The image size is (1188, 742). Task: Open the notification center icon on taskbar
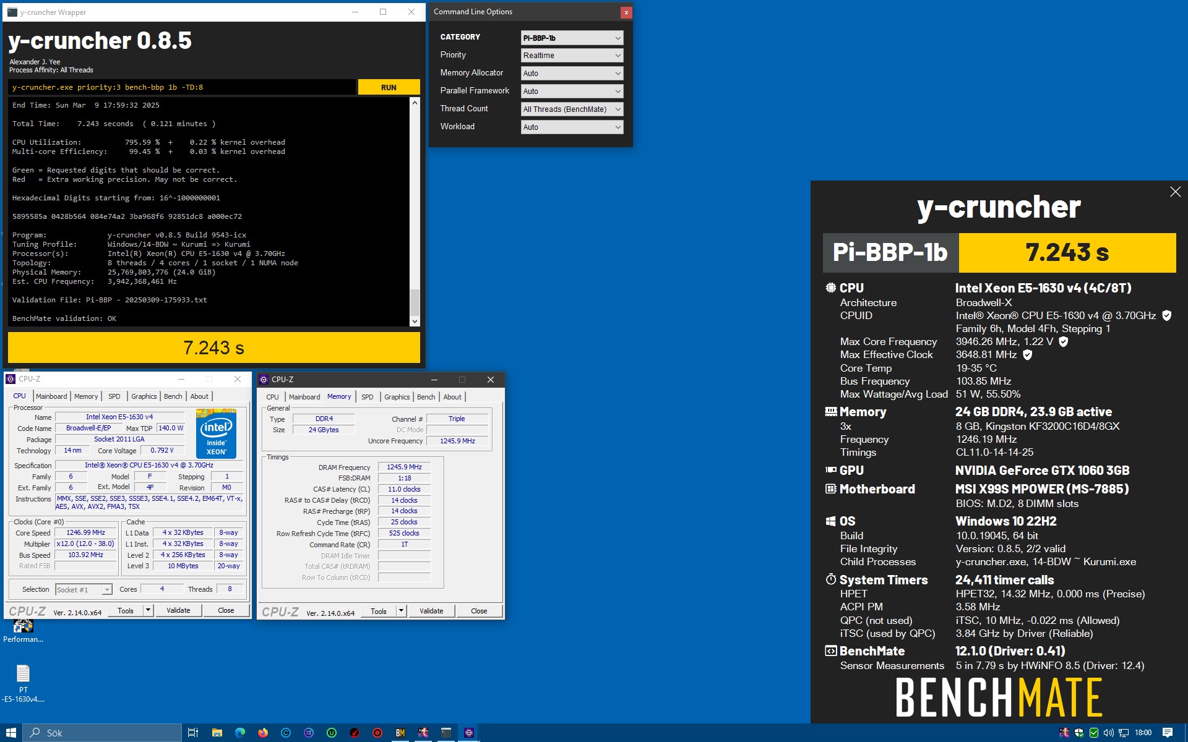[1168, 733]
